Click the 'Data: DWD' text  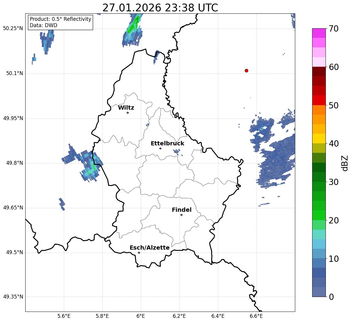tap(43, 25)
